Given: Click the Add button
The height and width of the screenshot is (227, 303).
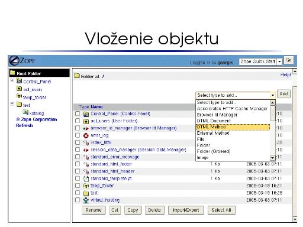Looking at the screenshot, I should [x=283, y=94].
